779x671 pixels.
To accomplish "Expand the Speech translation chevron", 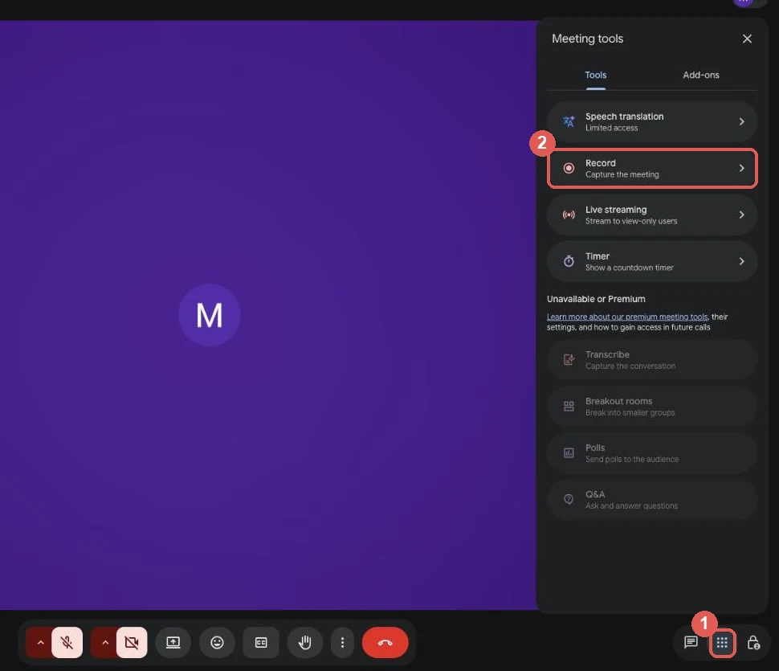I will [x=741, y=121].
